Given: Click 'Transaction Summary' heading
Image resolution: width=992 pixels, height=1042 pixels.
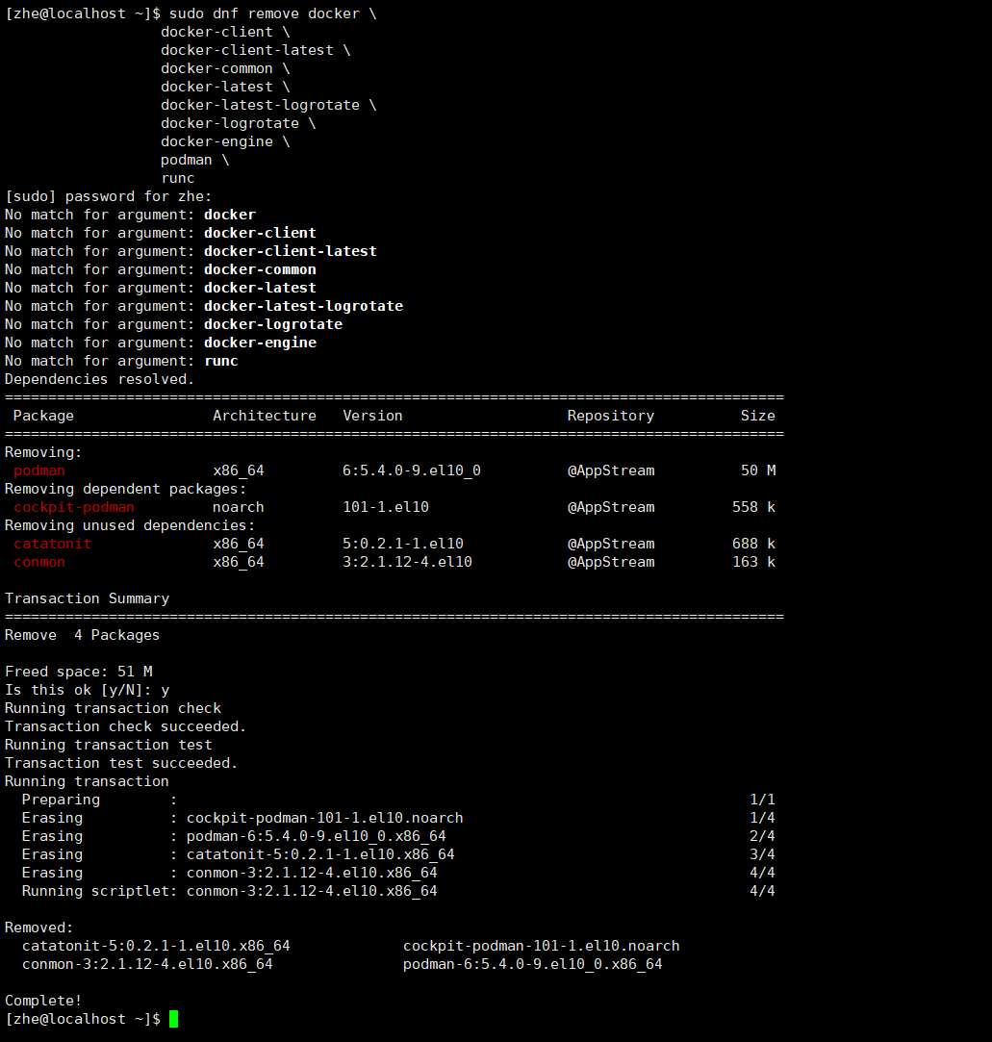Looking at the screenshot, I should coord(87,598).
